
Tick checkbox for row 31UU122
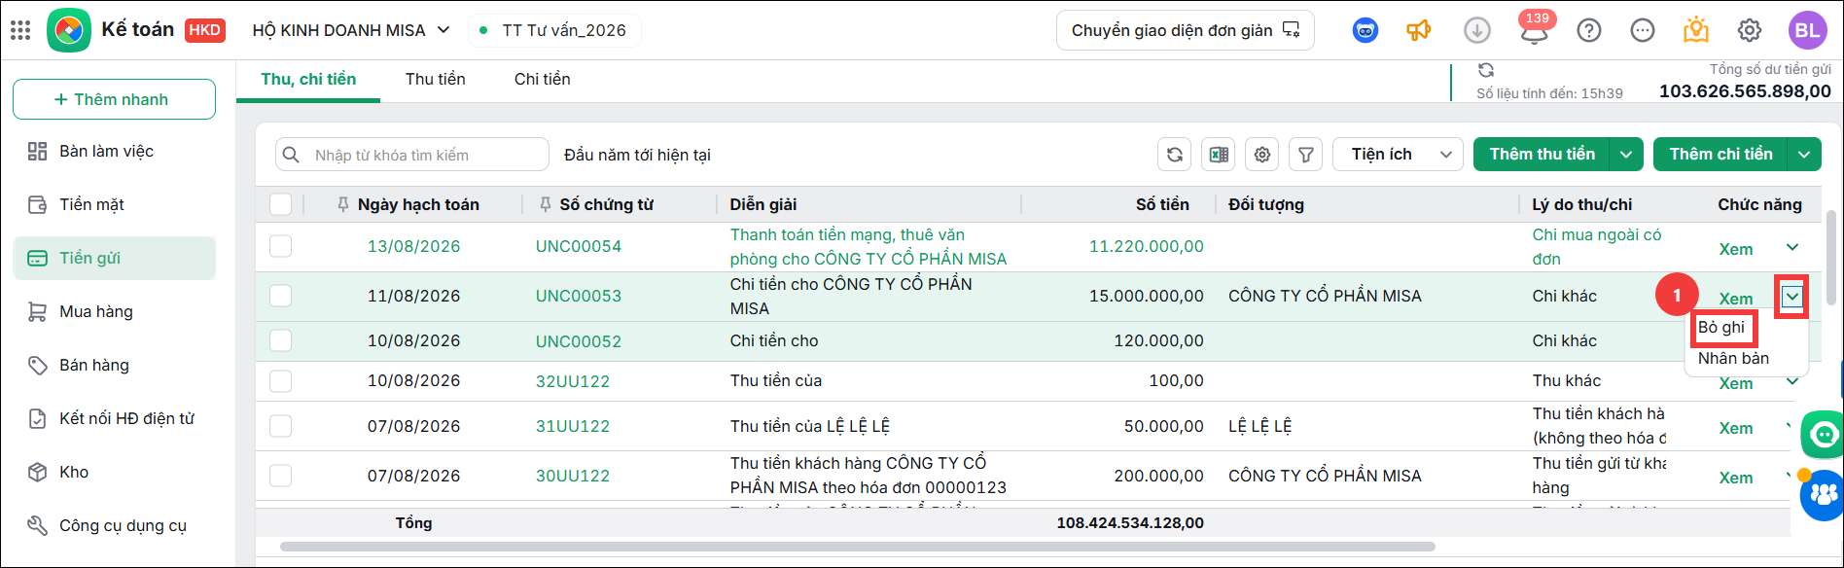pos(280,426)
